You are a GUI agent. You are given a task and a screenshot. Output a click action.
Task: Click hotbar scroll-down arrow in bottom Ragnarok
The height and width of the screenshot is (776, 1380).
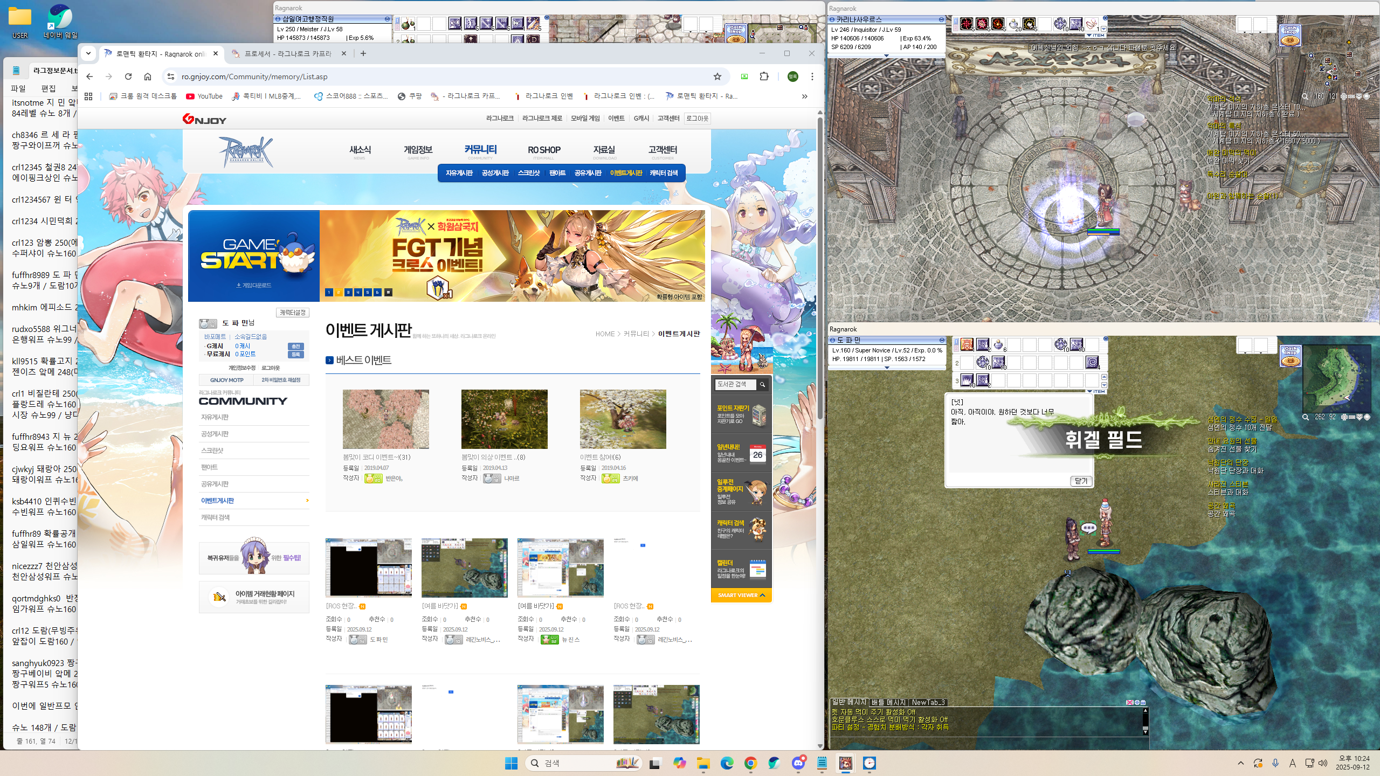pyautogui.click(x=1104, y=385)
